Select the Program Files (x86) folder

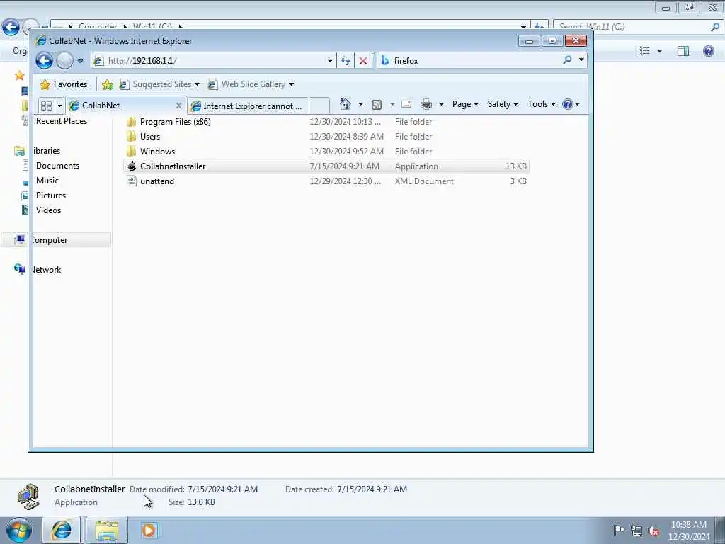tap(326, 122)
